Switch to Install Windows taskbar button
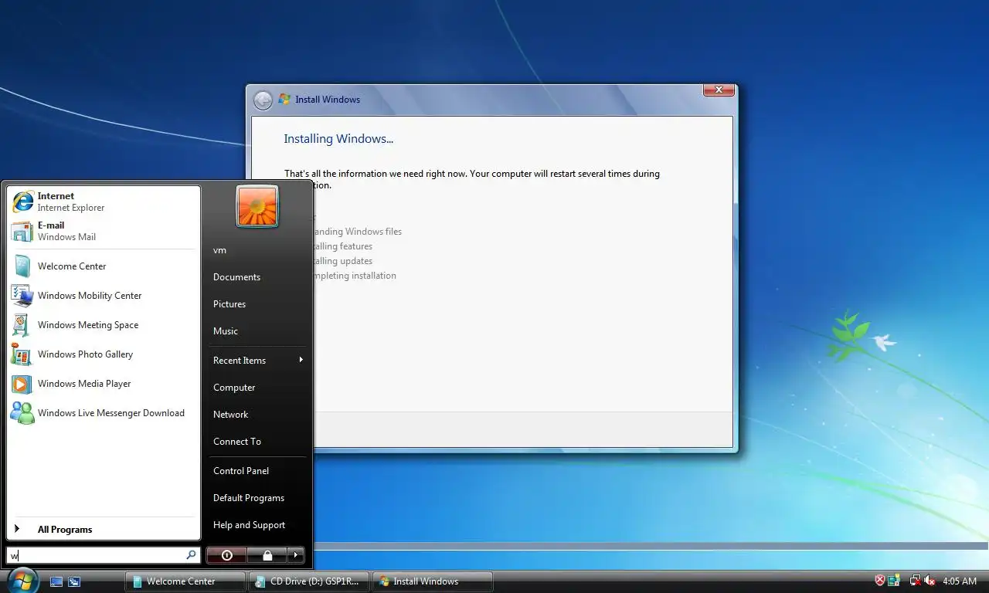989x593 pixels. [432, 581]
